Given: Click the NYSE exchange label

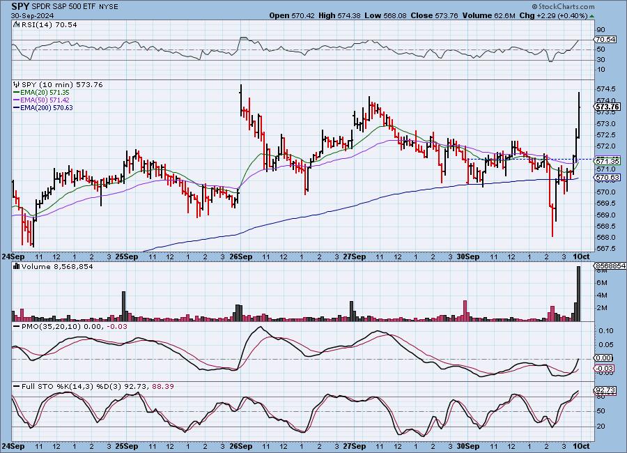Looking at the screenshot, I should click(107, 7).
